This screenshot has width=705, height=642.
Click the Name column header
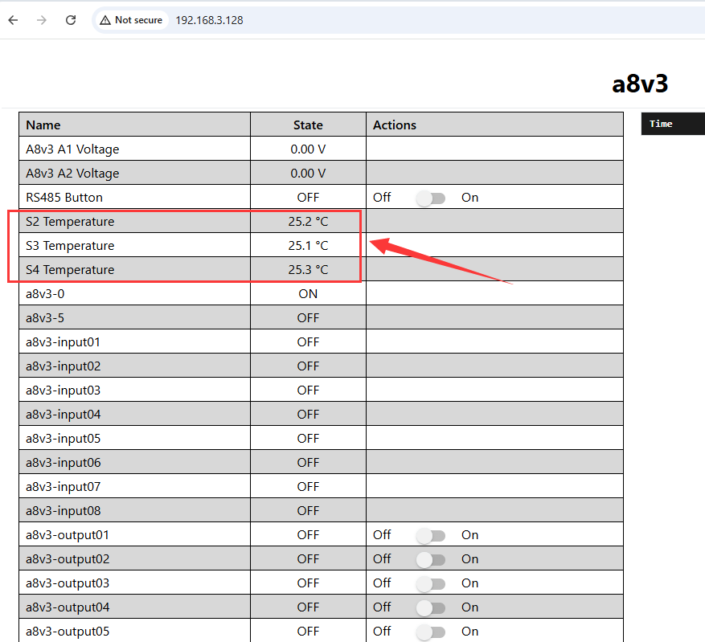pyautogui.click(x=43, y=125)
